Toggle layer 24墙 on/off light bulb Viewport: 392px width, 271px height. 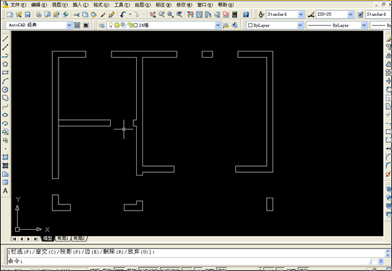[111, 25]
